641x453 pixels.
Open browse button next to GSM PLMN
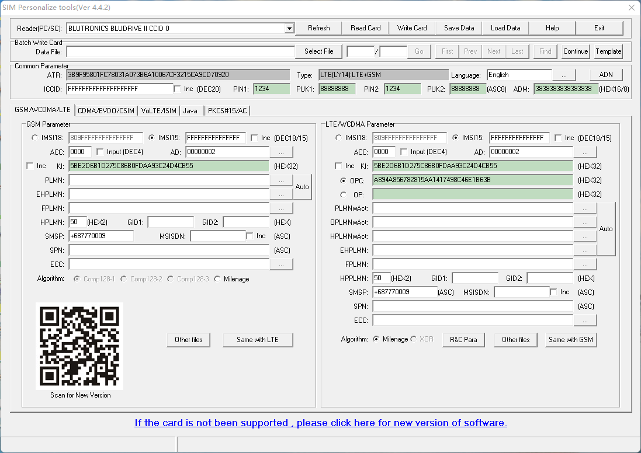281,180
